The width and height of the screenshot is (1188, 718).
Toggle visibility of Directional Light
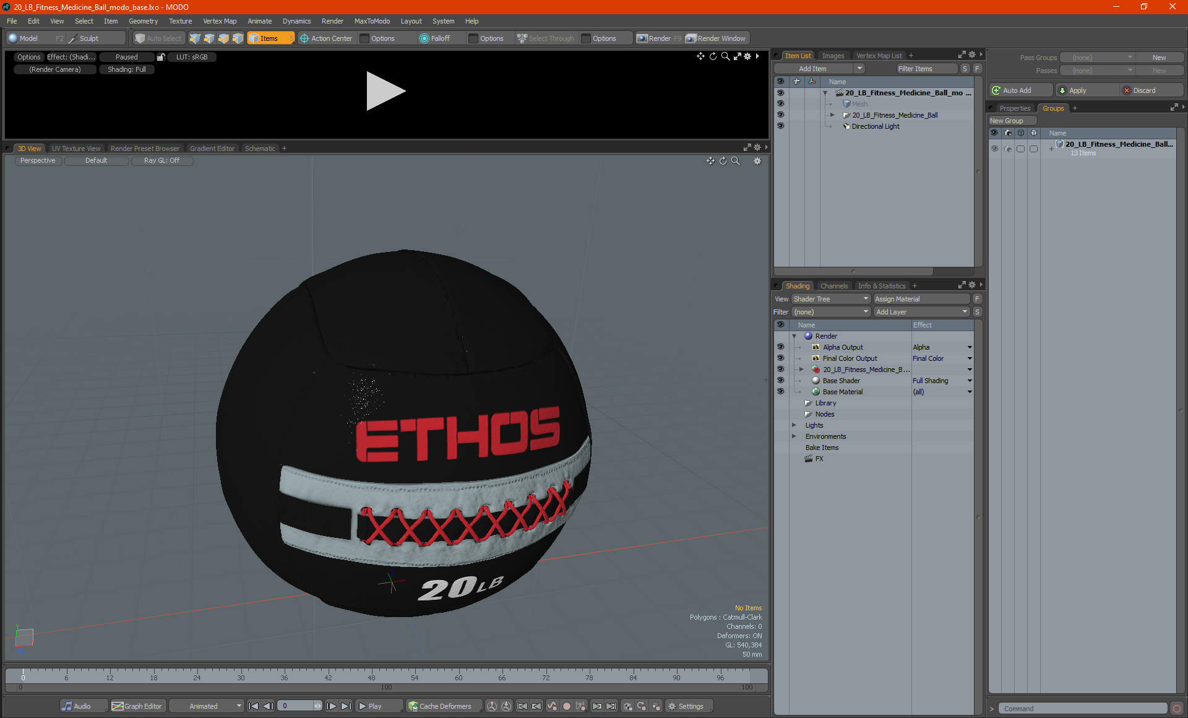[780, 126]
